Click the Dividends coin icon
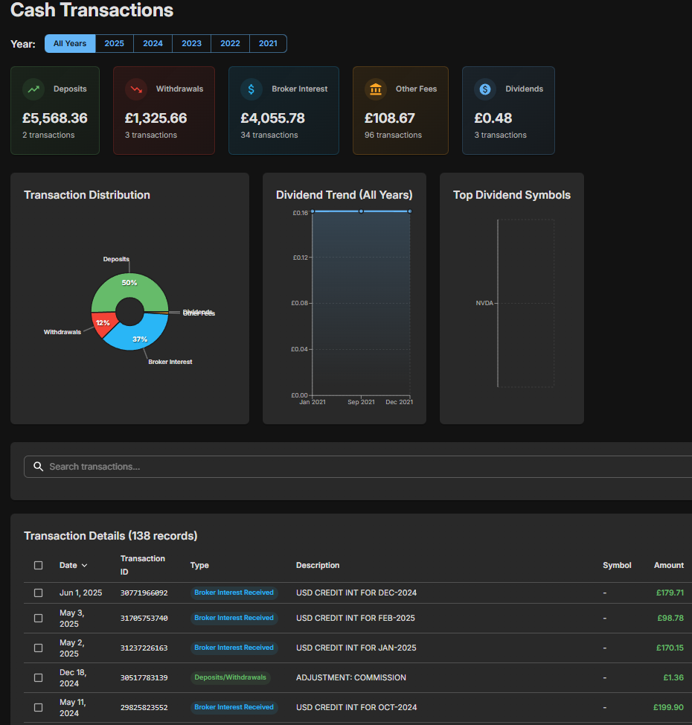 [485, 89]
